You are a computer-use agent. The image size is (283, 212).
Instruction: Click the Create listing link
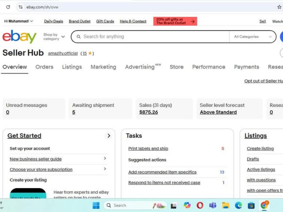coord(260,149)
